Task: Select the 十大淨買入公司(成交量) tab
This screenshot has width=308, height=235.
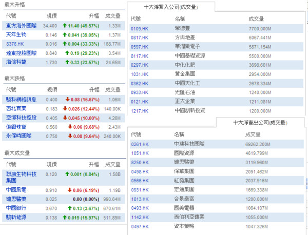Action: pyautogui.click(x=171, y=7)
